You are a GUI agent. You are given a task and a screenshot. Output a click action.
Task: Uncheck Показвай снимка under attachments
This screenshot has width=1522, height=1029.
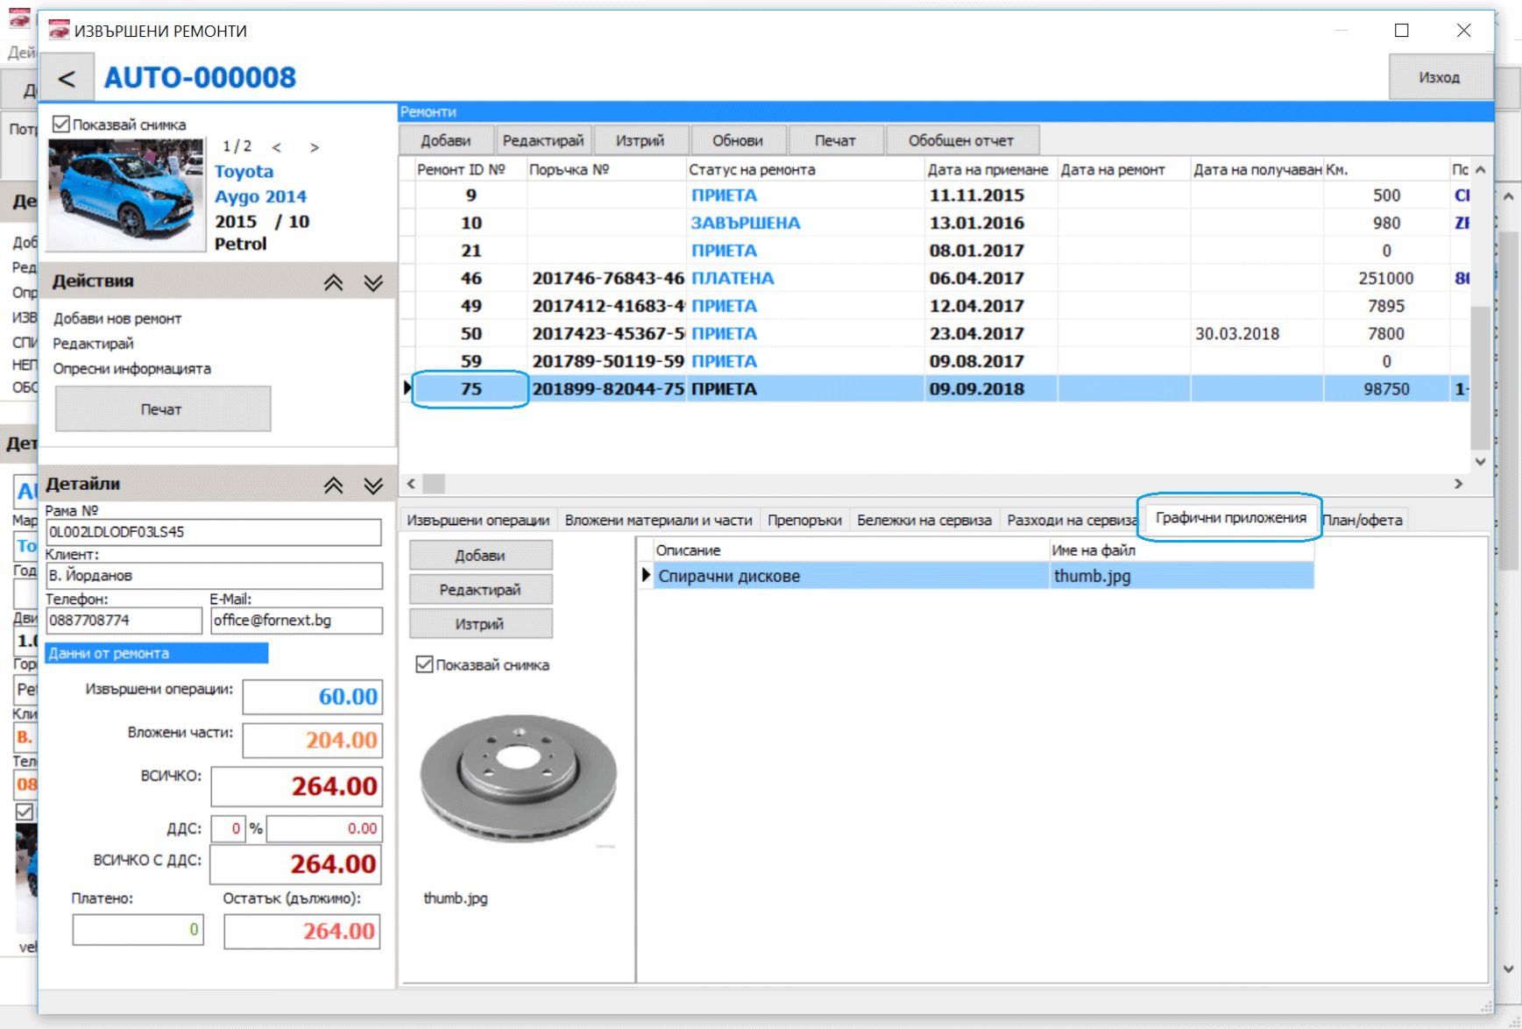[425, 664]
